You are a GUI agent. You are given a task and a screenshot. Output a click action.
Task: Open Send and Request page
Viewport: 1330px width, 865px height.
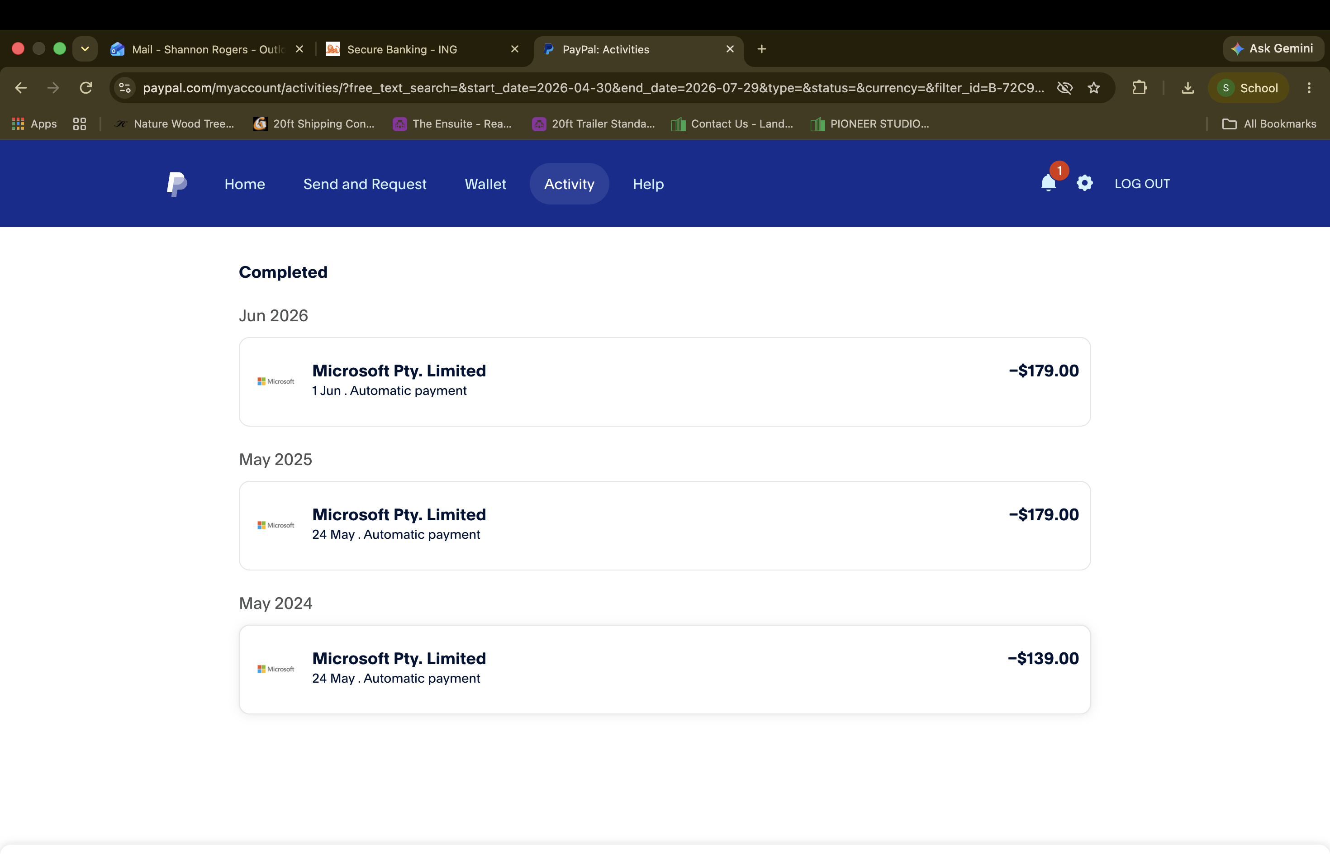pos(365,184)
